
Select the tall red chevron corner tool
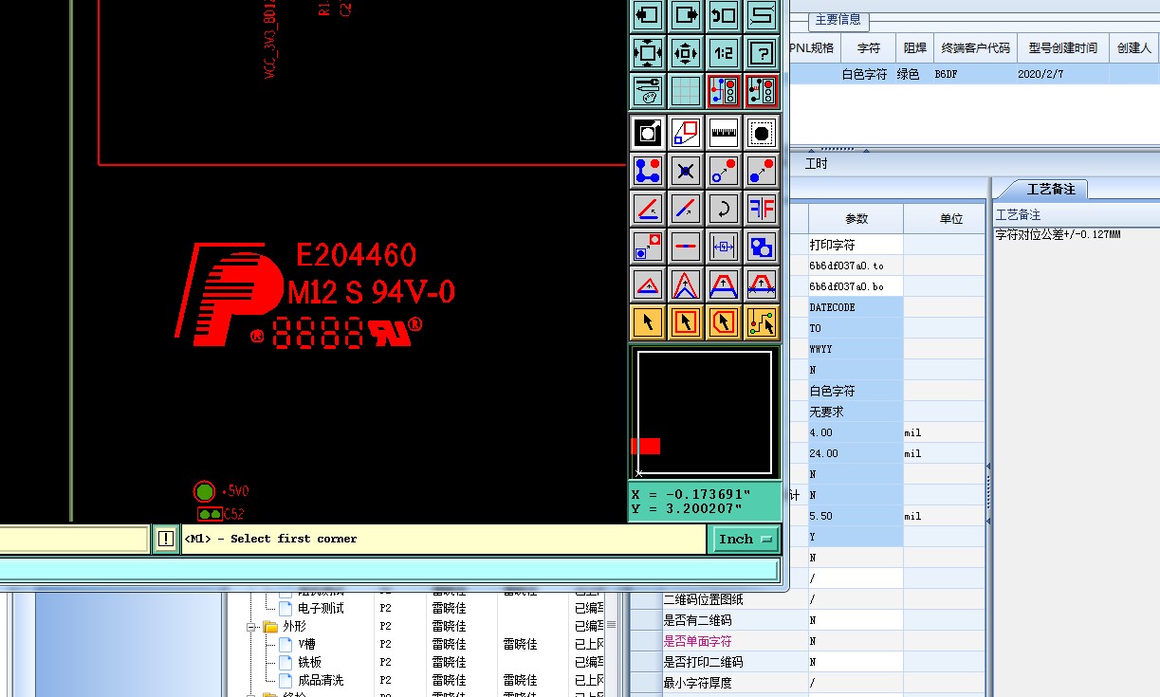pyautogui.click(x=686, y=284)
